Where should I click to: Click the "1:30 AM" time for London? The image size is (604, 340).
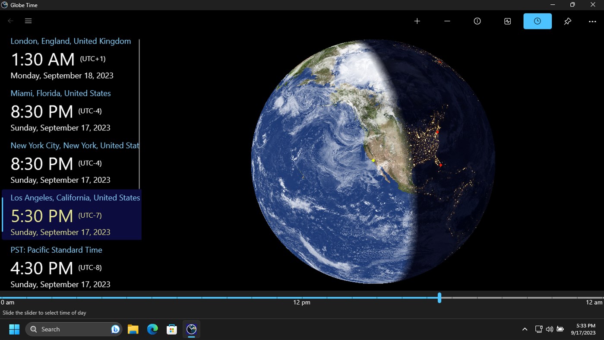(43, 59)
